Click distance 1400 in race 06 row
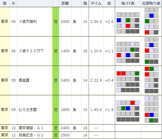162x139 pixels. pyautogui.click(x=65, y=51)
